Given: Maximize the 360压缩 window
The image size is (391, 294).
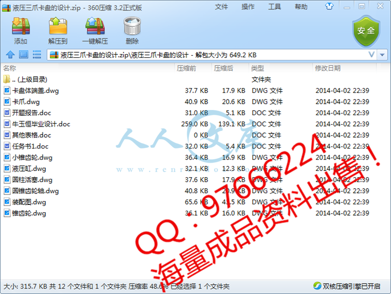Looking at the screenshot, I should pyautogui.click(x=362, y=6).
